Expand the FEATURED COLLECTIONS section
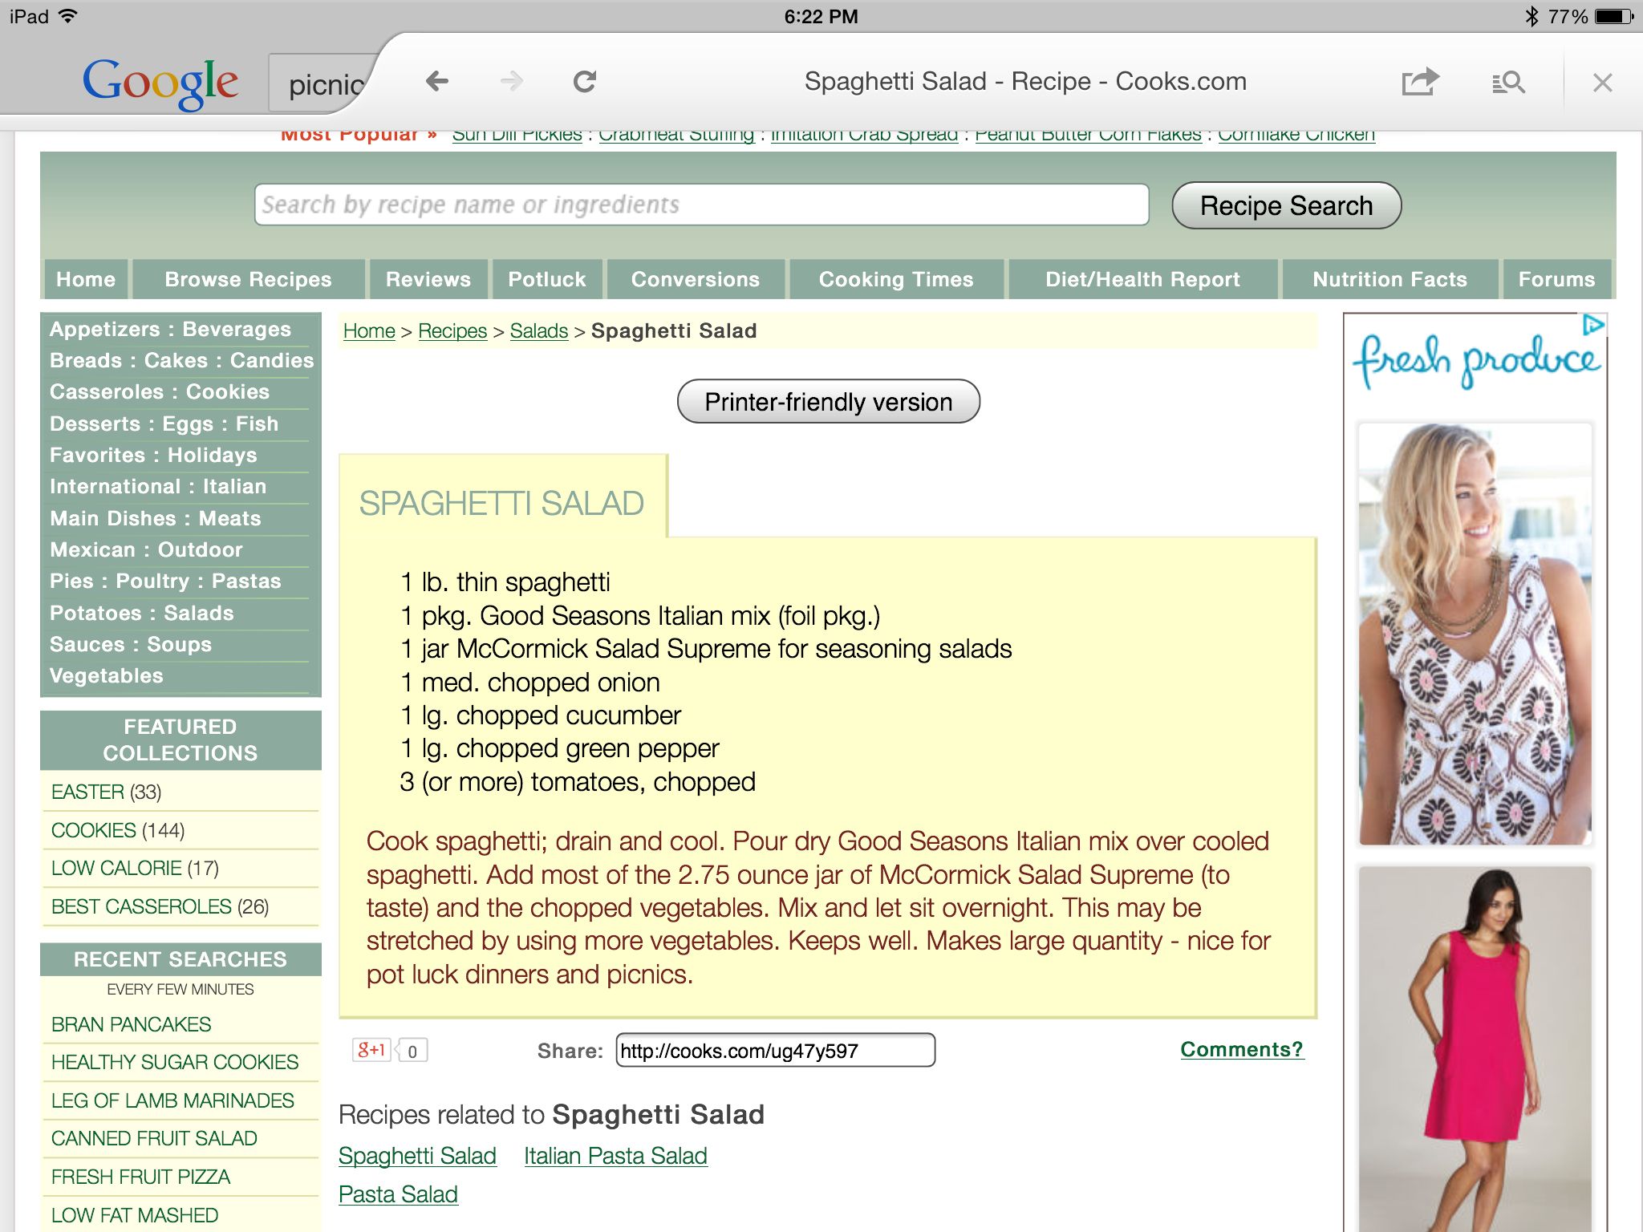The image size is (1643, 1232). (181, 738)
